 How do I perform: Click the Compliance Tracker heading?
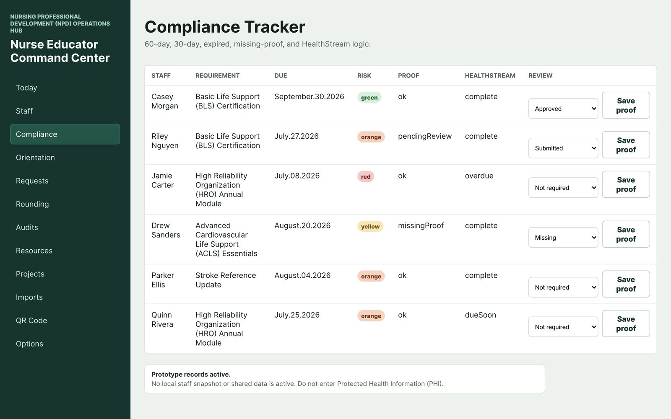pos(225,27)
